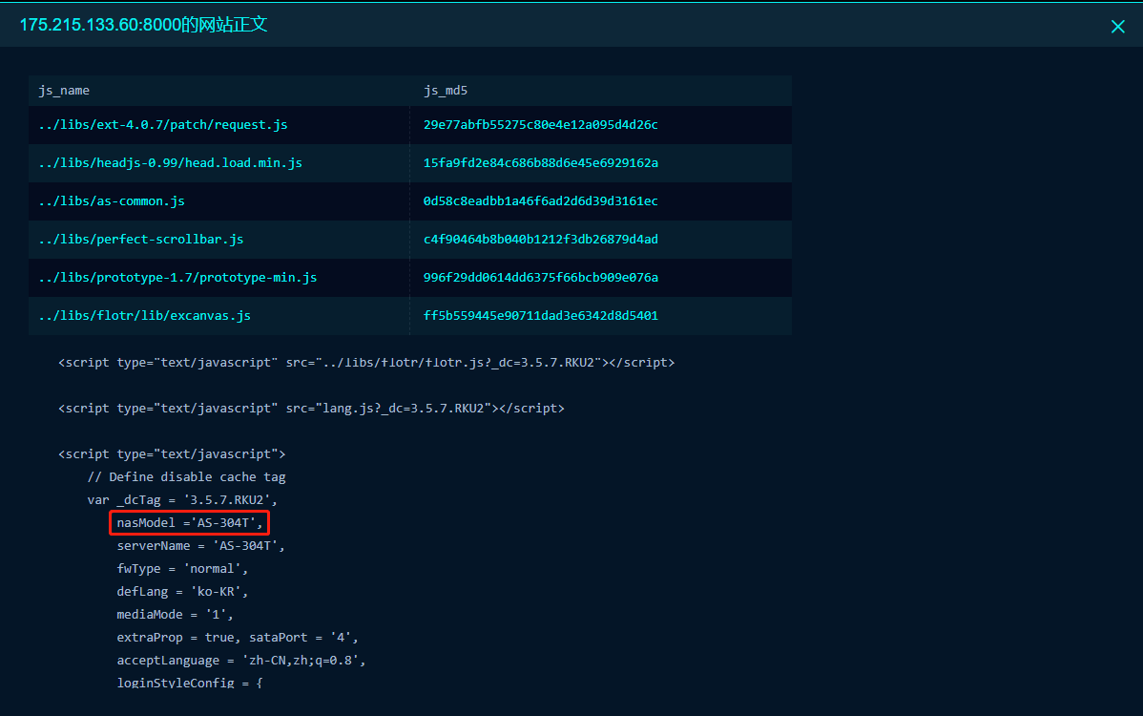Click the flotr.js script tag line
The height and width of the screenshot is (716, 1143).
366,363
